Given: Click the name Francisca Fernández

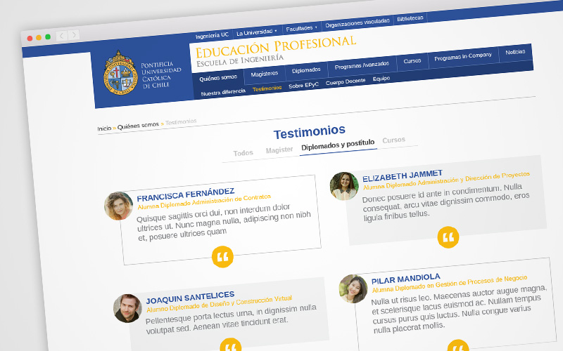Looking at the screenshot, I should pos(186,195).
